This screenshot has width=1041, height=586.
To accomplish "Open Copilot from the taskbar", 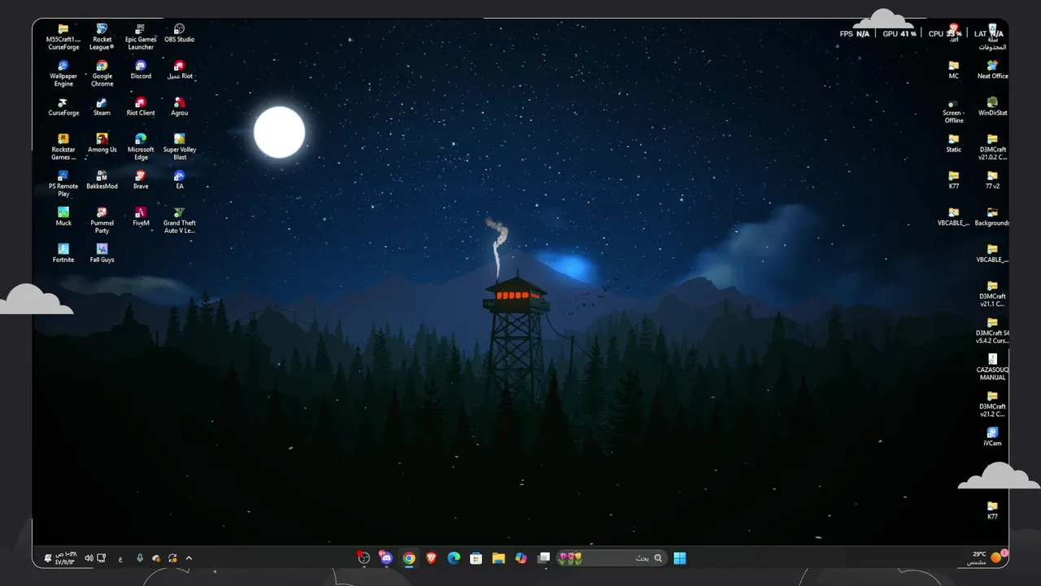I will tap(520, 558).
